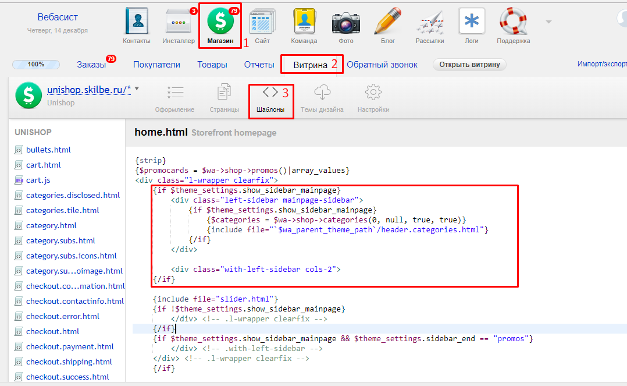The image size is (627, 386).
Task: Open the unishop.skilbe.ru link
Action: [88, 90]
